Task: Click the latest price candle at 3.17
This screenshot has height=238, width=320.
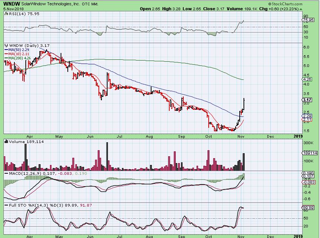Action: point(244,104)
